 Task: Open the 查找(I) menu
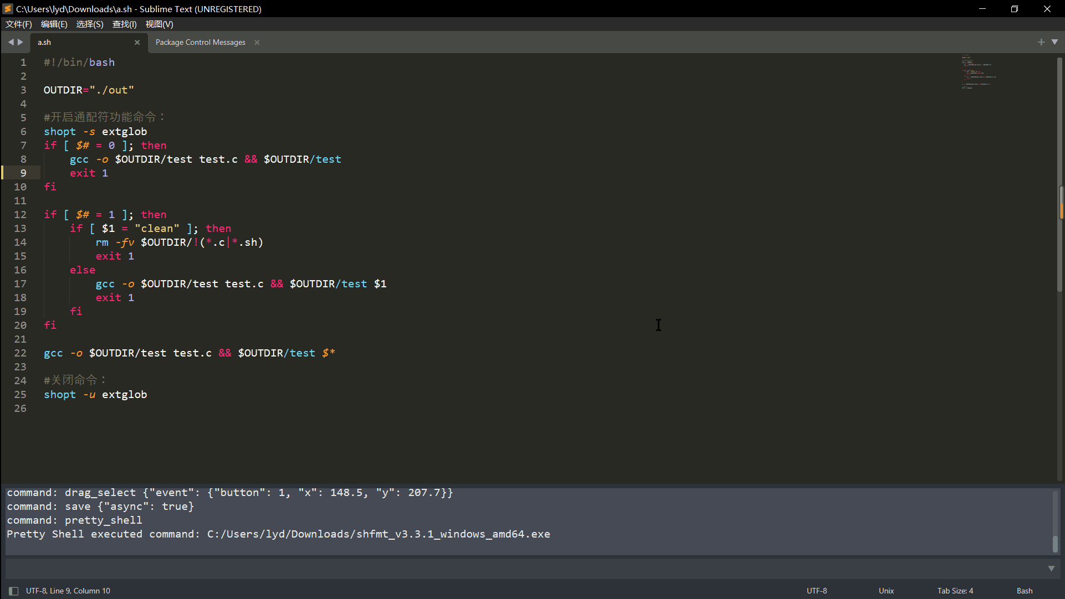[x=124, y=24]
